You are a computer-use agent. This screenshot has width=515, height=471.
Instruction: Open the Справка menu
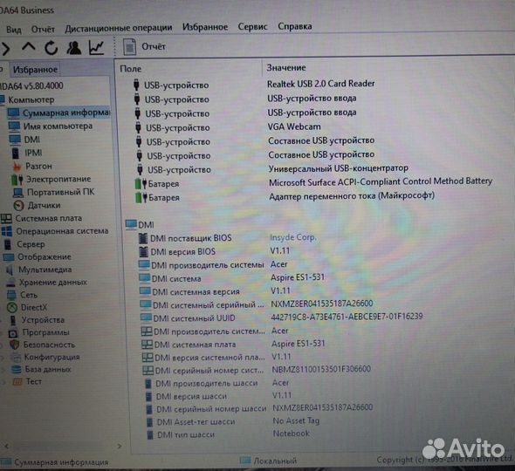295,26
